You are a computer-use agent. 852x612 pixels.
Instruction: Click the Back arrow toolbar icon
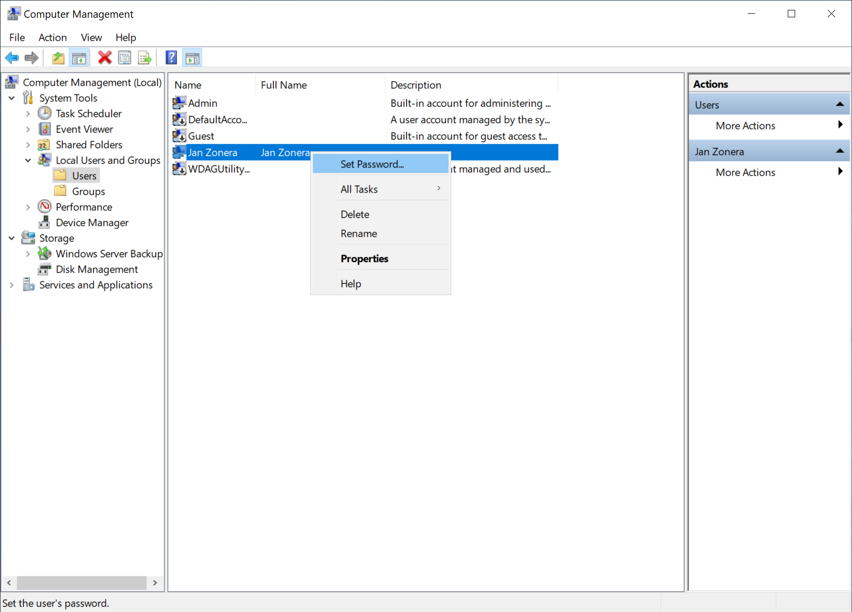[12, 58]
